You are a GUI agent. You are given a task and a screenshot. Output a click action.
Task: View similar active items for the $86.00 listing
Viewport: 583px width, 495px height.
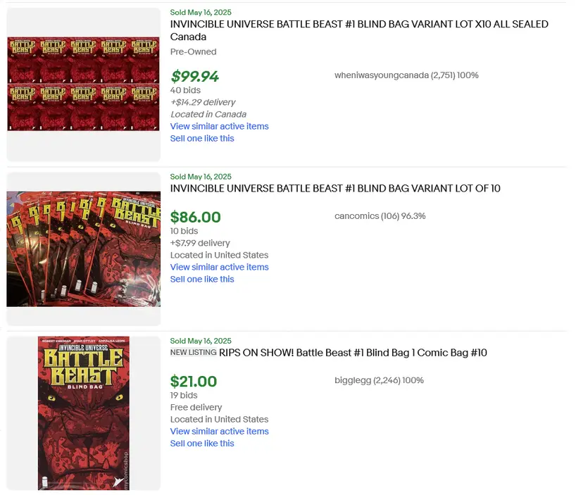pyautogui.click(x=219, y=267)
